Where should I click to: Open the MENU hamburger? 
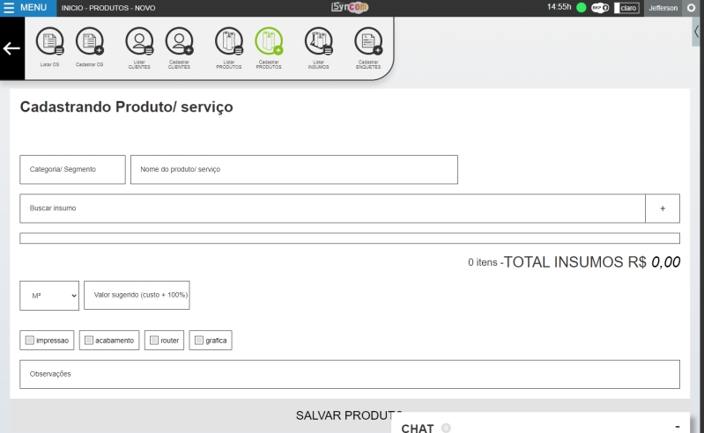[x=28, y=8]
